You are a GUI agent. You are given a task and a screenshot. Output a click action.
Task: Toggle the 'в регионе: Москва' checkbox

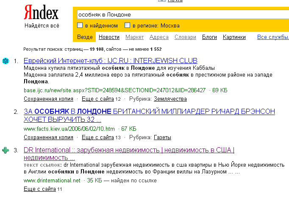click(x=128, y=25)
